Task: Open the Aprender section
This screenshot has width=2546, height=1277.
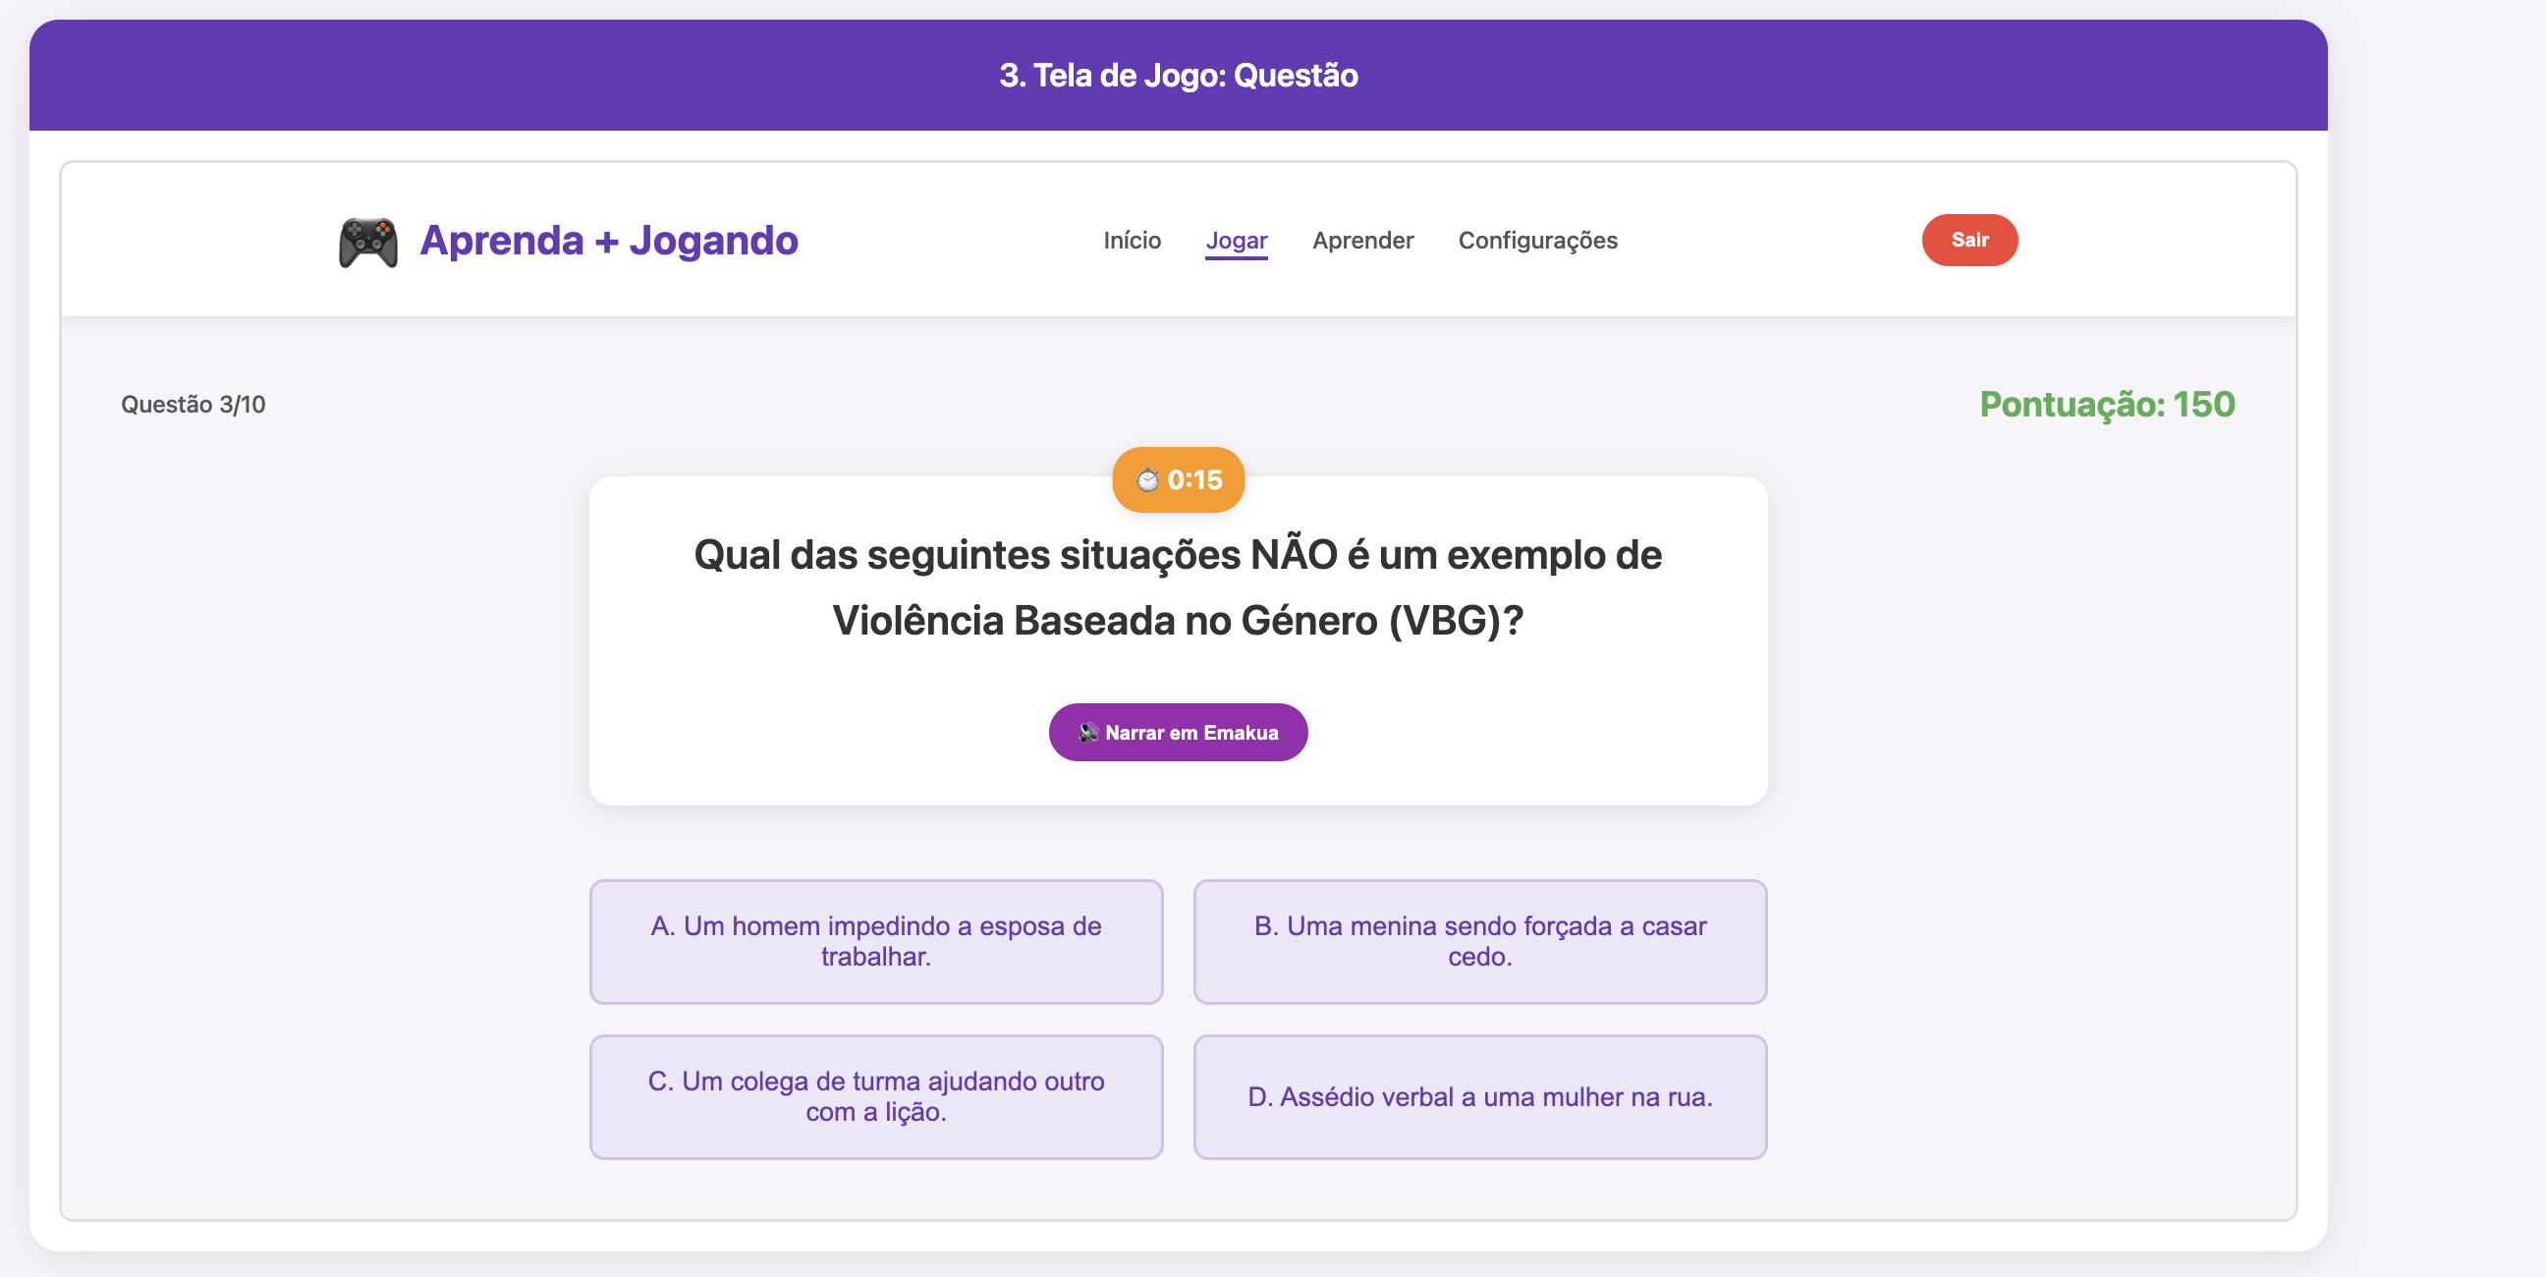Action: tap(1363, 241)
